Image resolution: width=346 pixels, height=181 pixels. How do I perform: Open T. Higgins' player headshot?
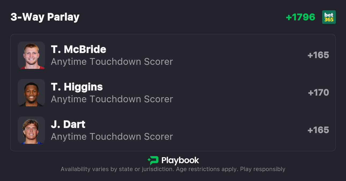click(x=31, y=93)
